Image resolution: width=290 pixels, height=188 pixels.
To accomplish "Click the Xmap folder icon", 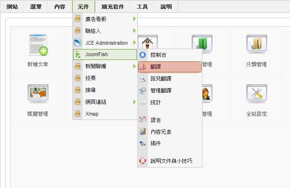I will coord(77,114).
